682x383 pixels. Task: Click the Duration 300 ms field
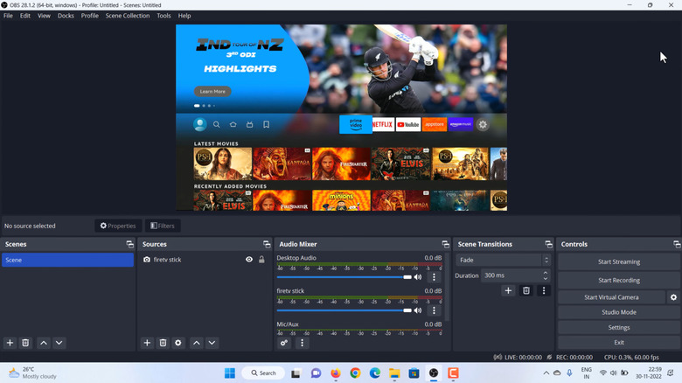tap(515, 275)
